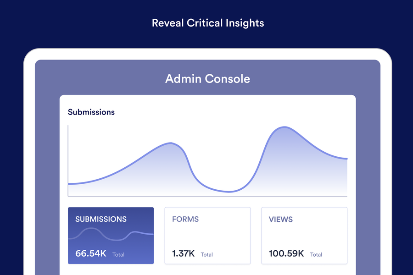Image resolution: width=413 pixels, height=275 pixels.
Task: Click the Total label beside 1.37K
Action: pos(207,254)
